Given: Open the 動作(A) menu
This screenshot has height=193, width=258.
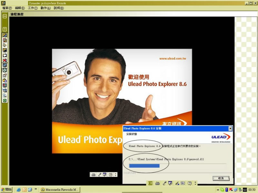Looking at the screenshot, I should point(45,8).
